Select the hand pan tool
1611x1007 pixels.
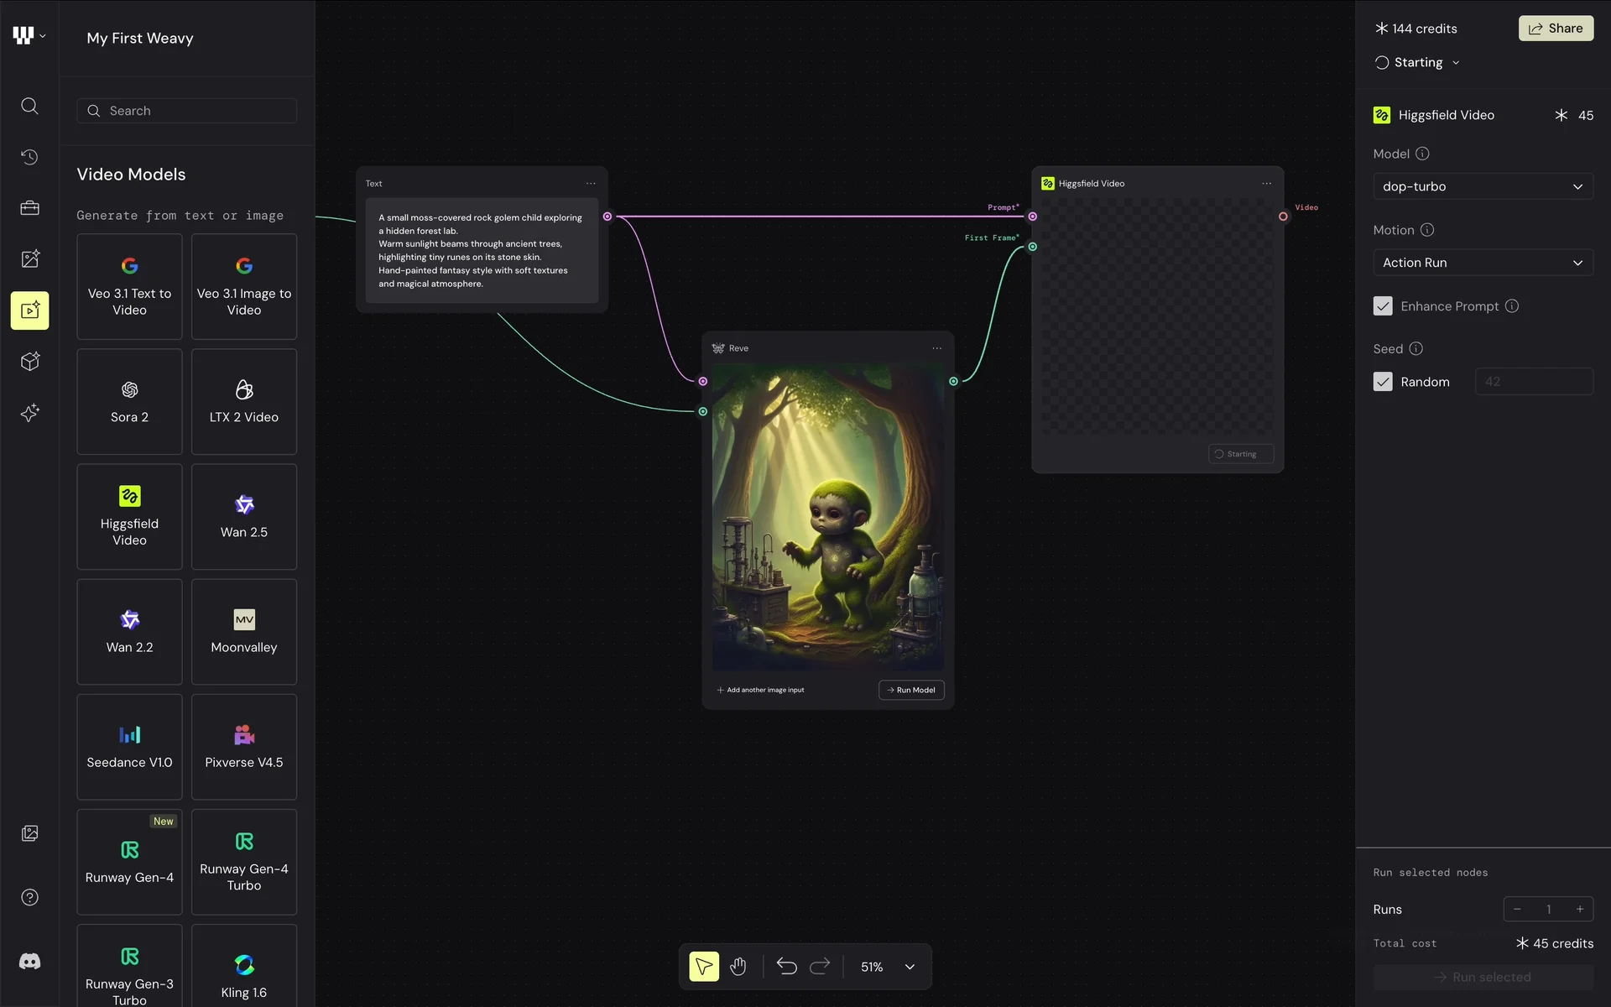tap(738, 967)
